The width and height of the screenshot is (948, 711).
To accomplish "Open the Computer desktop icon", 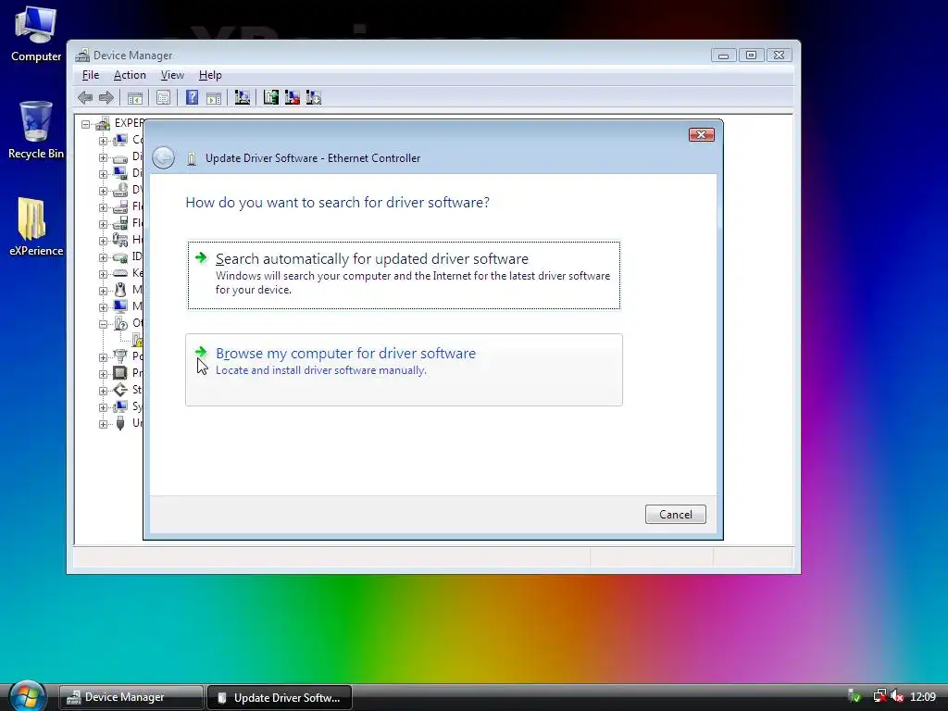I will (36, 34).
